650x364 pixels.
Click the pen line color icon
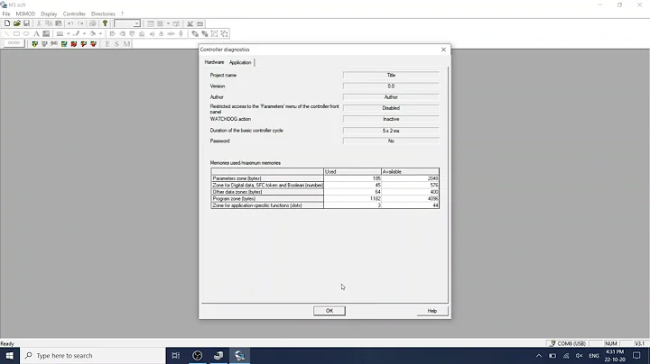pyautogui.click(x=77, y=34)
